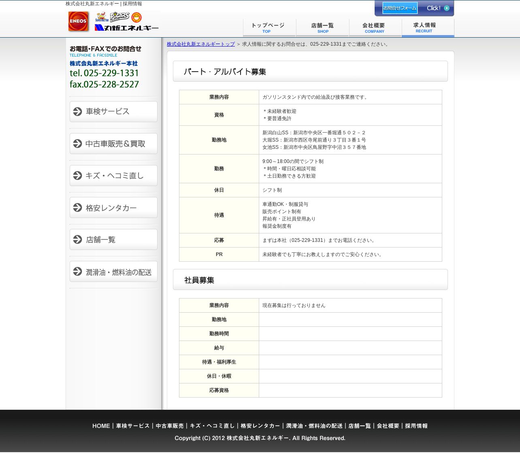This screenshot has width=520, height=453.
Task: Select the 求人情報 RECRUIT tab
Action: tap(428, 28)
